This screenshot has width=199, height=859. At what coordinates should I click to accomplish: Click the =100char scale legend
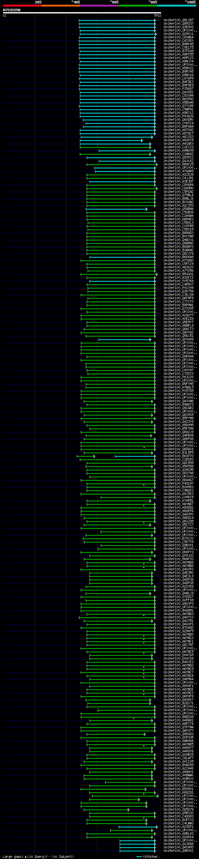[x=147, y=857]
